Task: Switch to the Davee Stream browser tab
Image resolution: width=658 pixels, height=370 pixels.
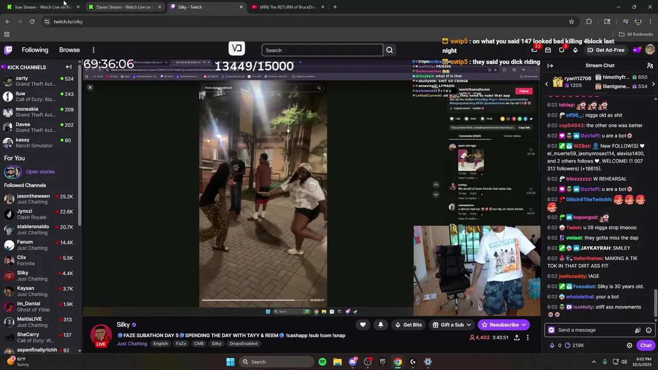Action: click(x=124, y=7)
